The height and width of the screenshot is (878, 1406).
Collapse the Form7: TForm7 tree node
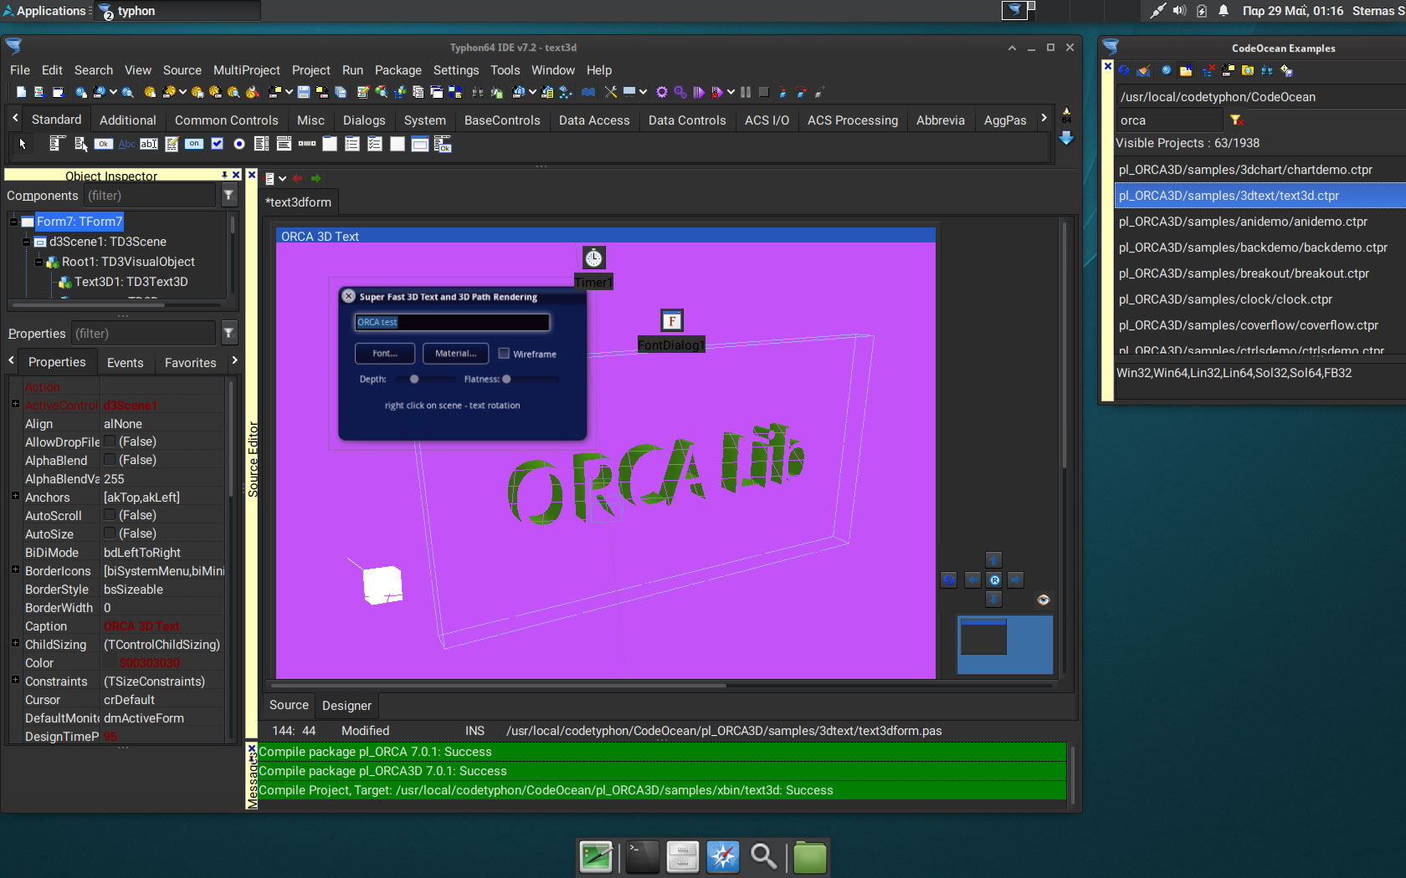pos(13,222)
